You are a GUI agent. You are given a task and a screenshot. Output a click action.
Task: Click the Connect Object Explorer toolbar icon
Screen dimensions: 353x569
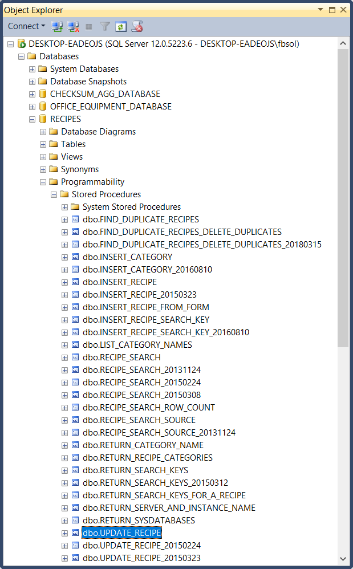click(x=57, y=26)
